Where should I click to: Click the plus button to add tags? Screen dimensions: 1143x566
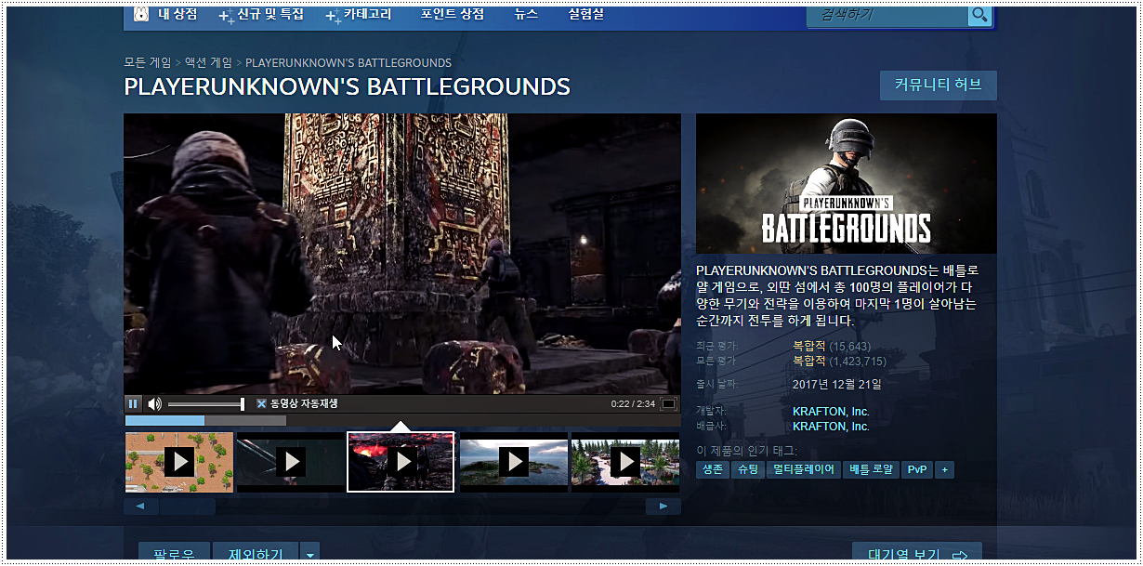pos(945,470)
